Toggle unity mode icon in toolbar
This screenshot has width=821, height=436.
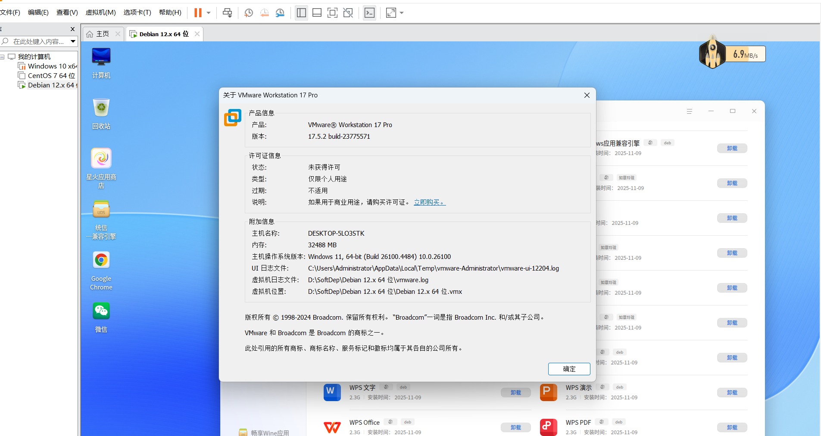coord(348,13)
